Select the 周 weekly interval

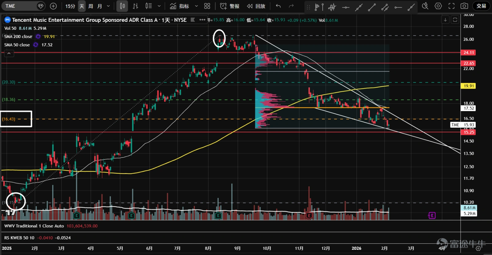(91, 6)
